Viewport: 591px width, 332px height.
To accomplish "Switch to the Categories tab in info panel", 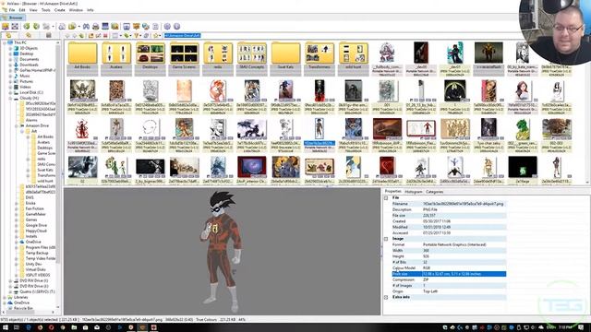I will [x=434, y=192].
